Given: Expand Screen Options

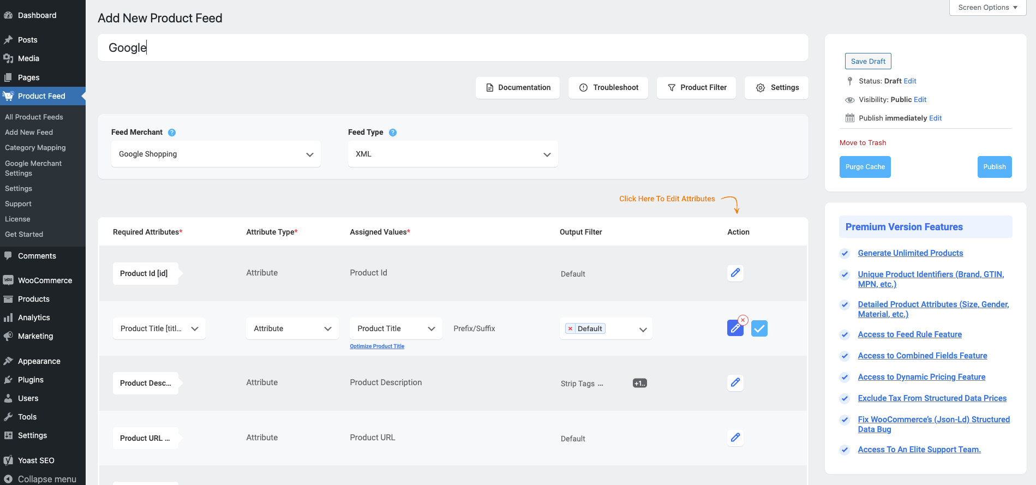Looking at the screenshot, I should [x=988, y=8].
